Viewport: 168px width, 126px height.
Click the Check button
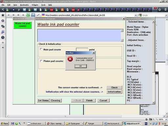[114, 88]
